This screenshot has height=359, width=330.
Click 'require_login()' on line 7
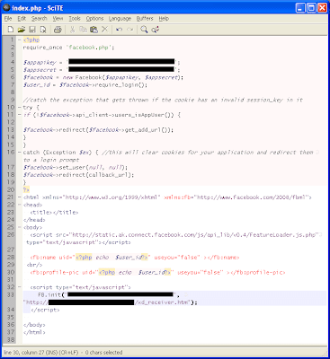pyautogui.click(x=121, y=85)
